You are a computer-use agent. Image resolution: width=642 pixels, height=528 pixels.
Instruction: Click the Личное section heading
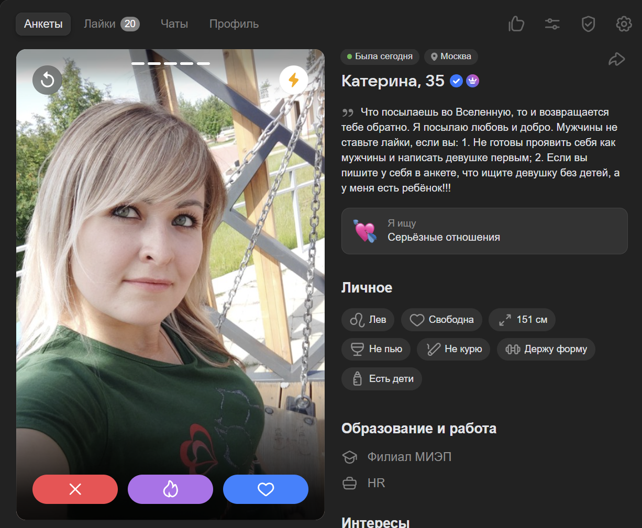pos(367,288)
